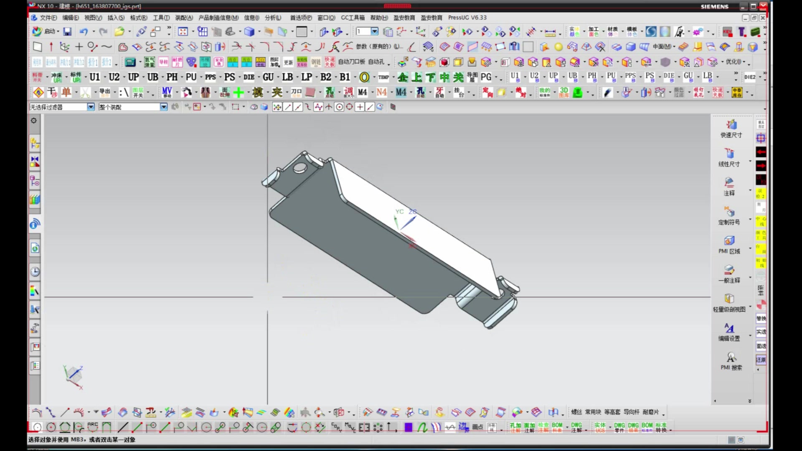The image size is (802, 451).
Task: Click the ARC curve tool icon
Action: coord(92,427)
